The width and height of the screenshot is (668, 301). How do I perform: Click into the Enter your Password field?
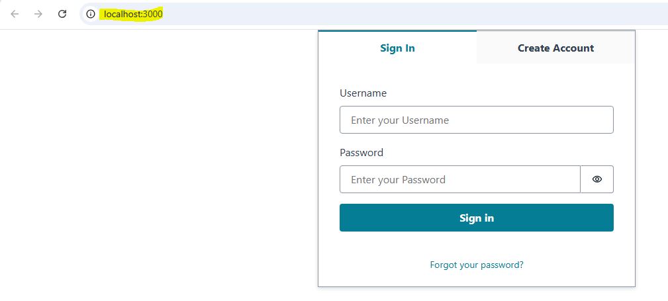click(x=459, y=179)
